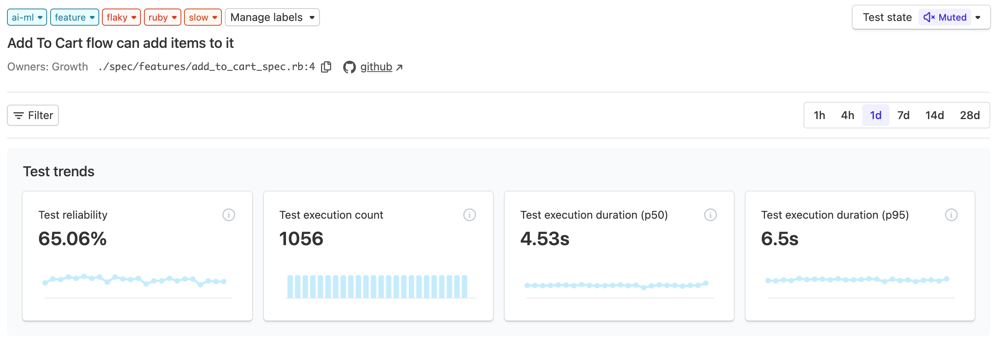Image resolution: width=1000 pixels, height=351 pixels.
Task: Click the GitHub icon beside the link
Action: [349, 67]
